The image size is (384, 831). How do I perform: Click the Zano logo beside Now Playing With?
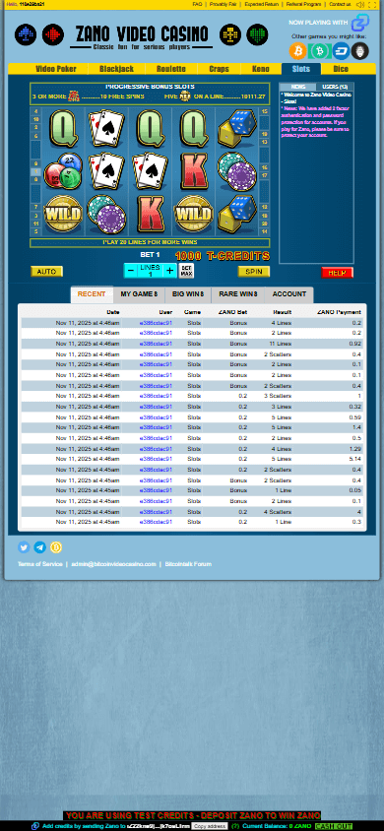pyautogui.click(x=360, y=23)
